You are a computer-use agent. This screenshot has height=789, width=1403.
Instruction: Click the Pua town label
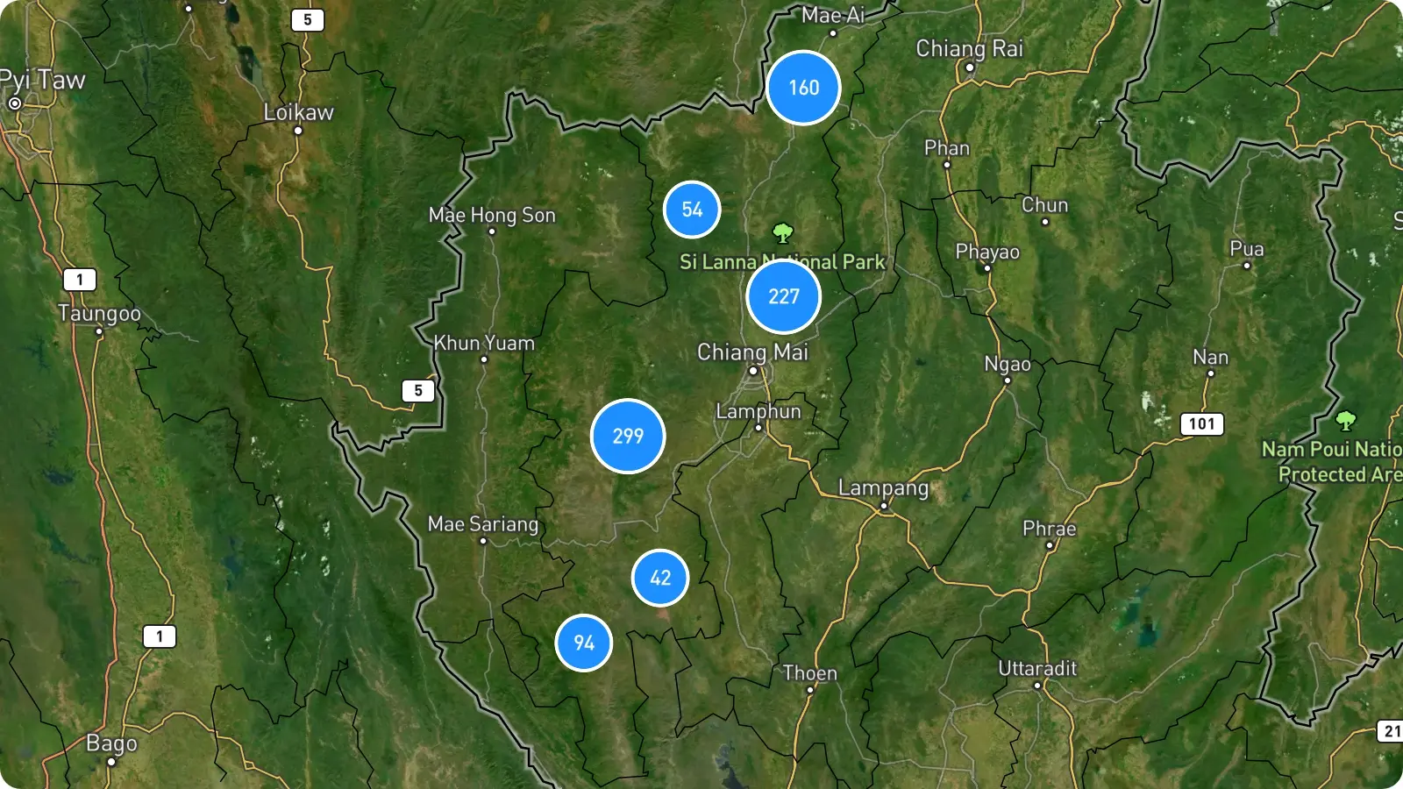[1247, 249]
